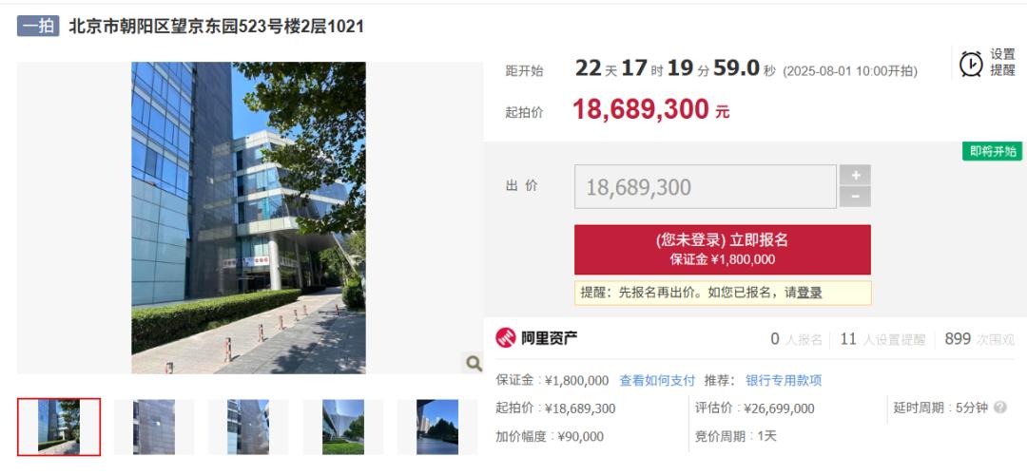Open 查看如何支付 payment link
The image size is (1027, 475).
coord(657,381)
